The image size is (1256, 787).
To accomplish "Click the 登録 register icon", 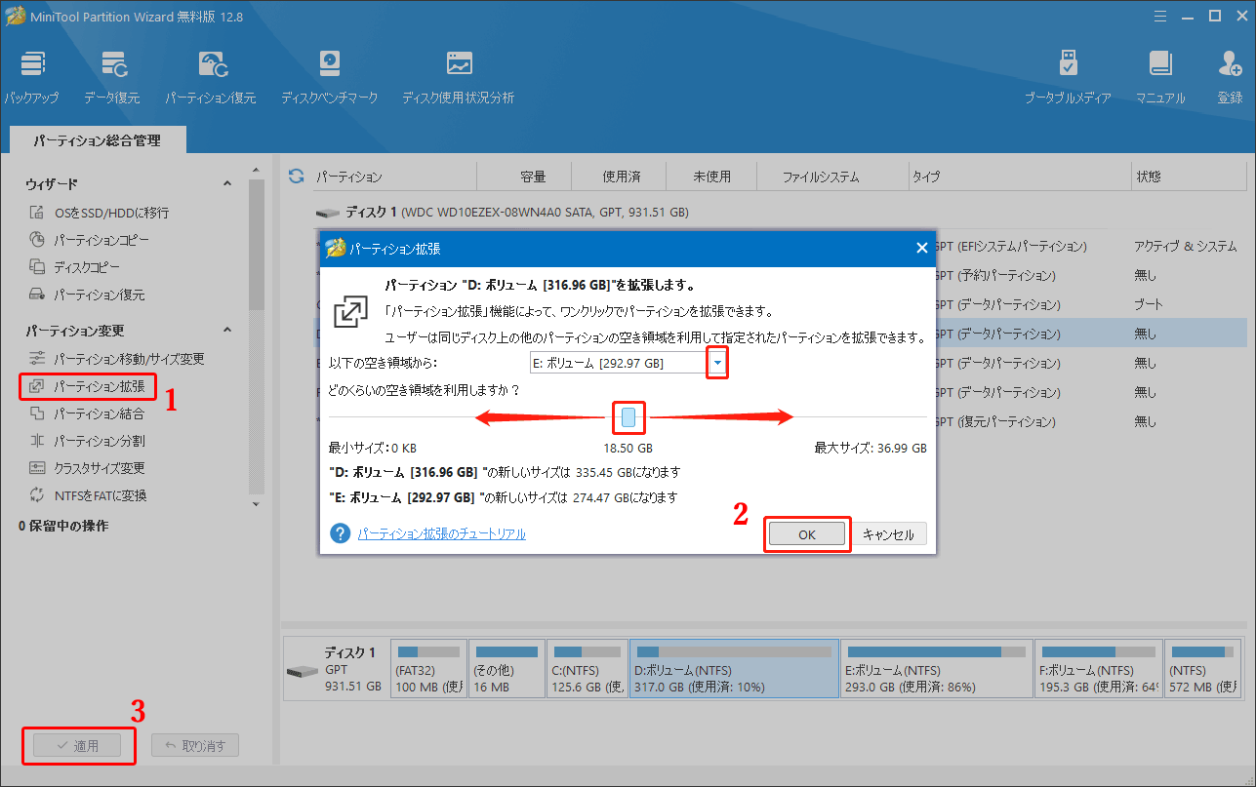I will tap(1230, 76).
